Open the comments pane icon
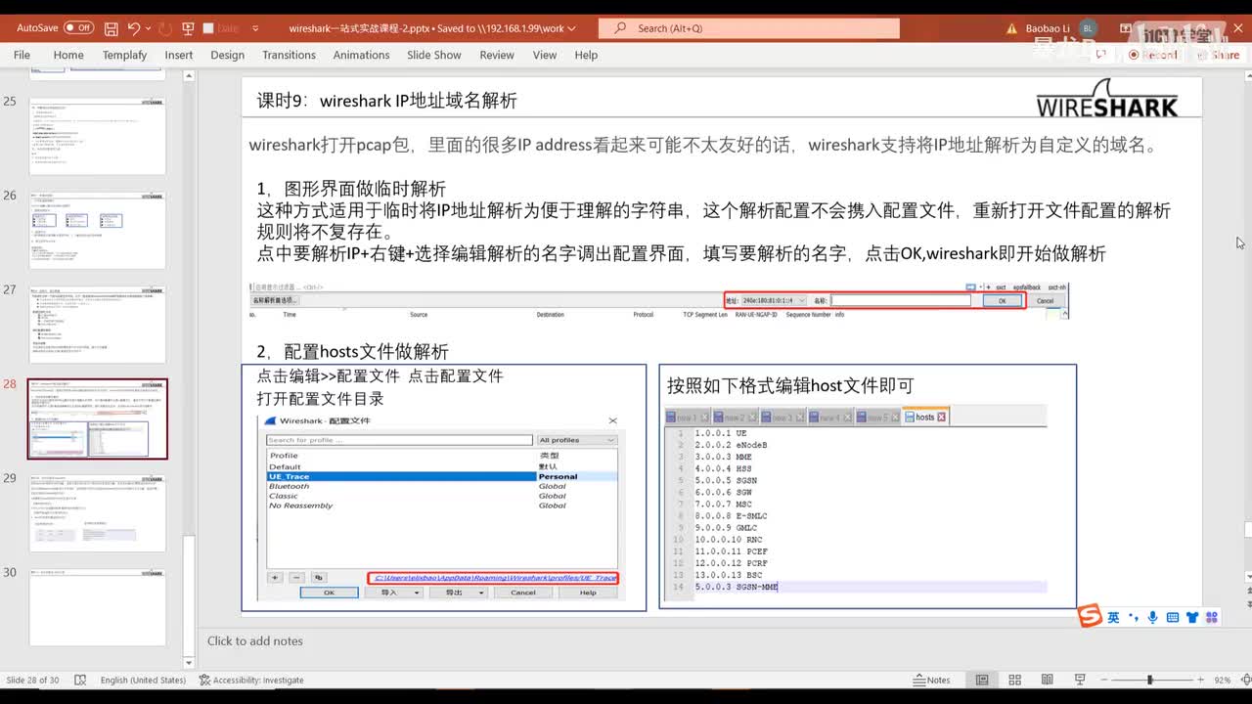Screen dimensions: 1252x704 coord(1101,55)
